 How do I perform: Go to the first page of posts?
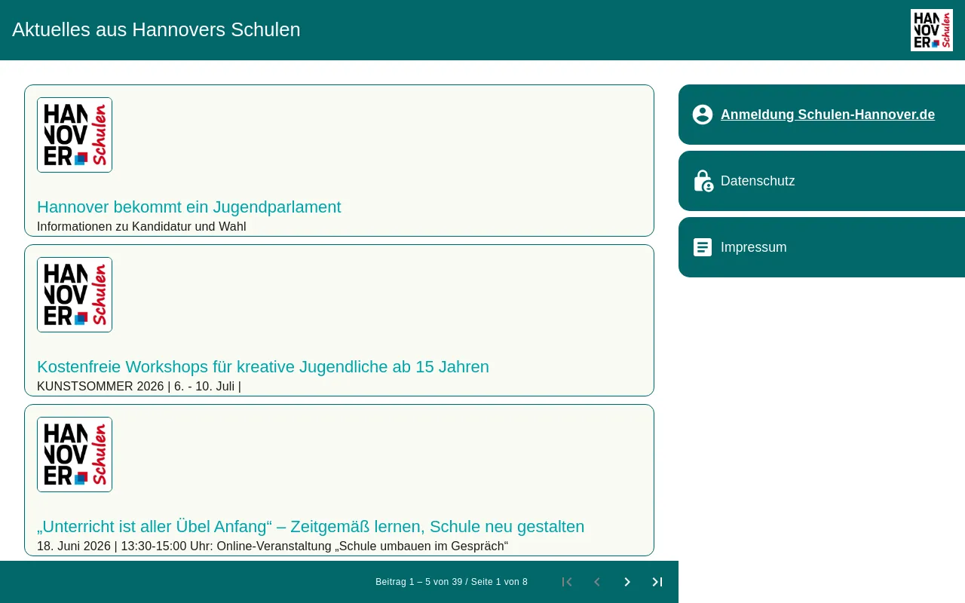(x=567, y=582)
